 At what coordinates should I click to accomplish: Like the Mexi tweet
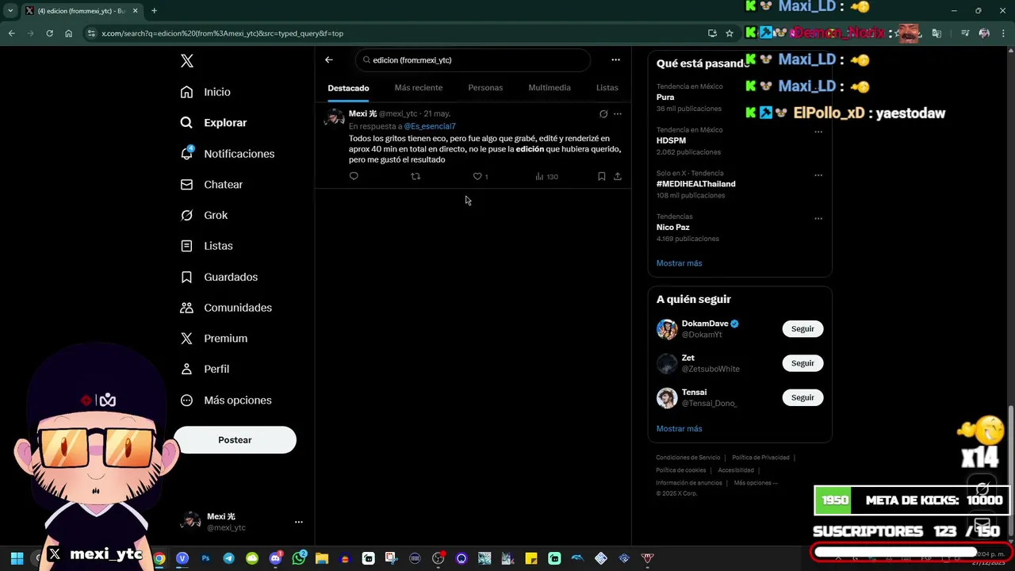coord(477,177)
